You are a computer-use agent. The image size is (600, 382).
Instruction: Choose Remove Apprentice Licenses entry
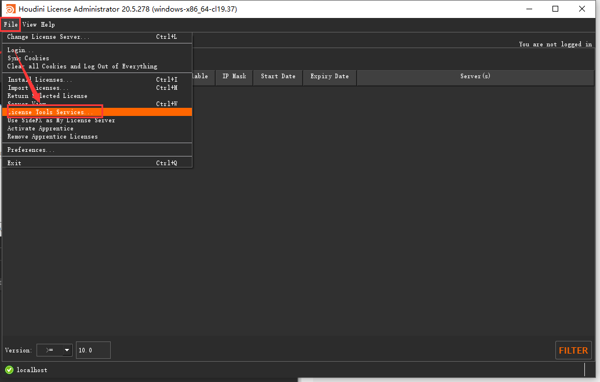point(97,136)
